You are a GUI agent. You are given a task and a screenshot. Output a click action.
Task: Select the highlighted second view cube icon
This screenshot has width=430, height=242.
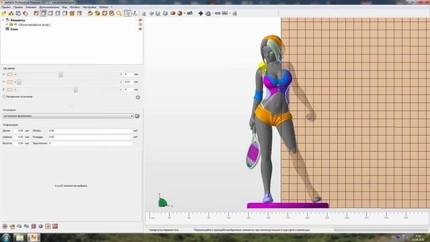(43, 13)
